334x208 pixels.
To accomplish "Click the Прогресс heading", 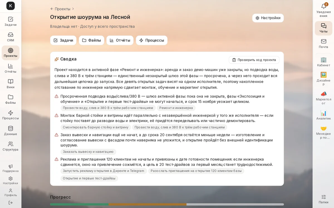I will [60, 197].
